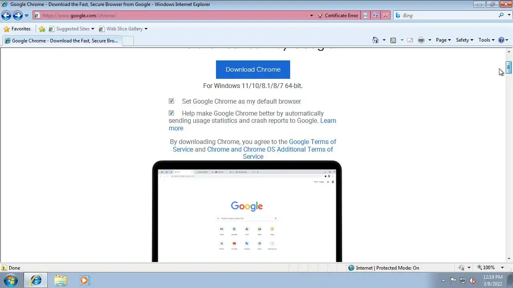This screenshot has width=513, height=288.
Task: Click the browser Forward arrow button
Action: 18,16
